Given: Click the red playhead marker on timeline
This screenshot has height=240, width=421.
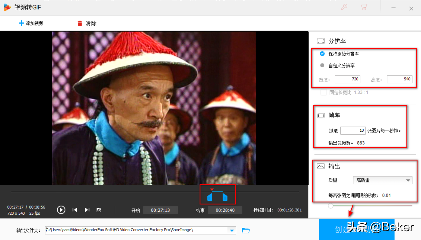Looking at the screenshot, I should 212,190.
